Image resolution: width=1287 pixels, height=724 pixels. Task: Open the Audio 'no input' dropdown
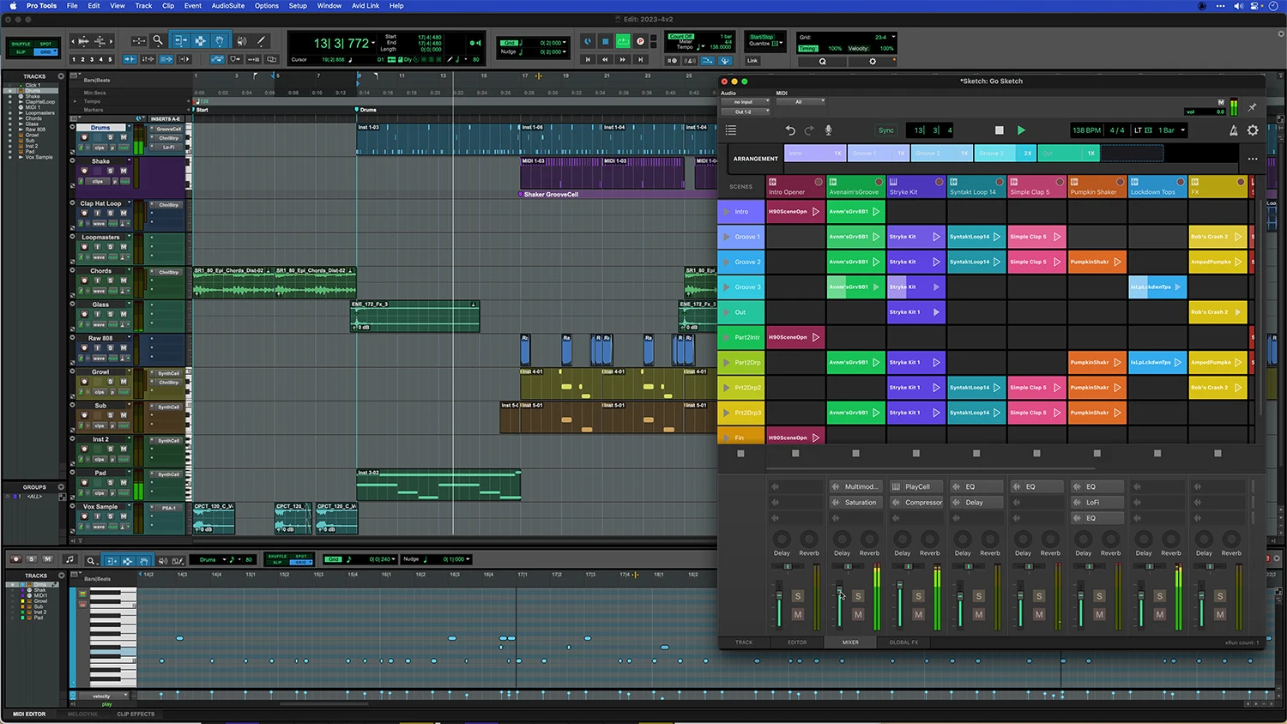pos(745,102)
